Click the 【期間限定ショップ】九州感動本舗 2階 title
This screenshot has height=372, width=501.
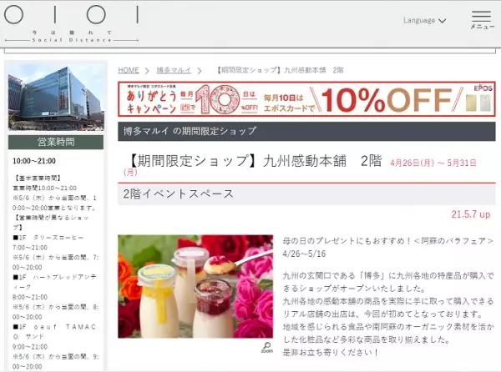253,161
